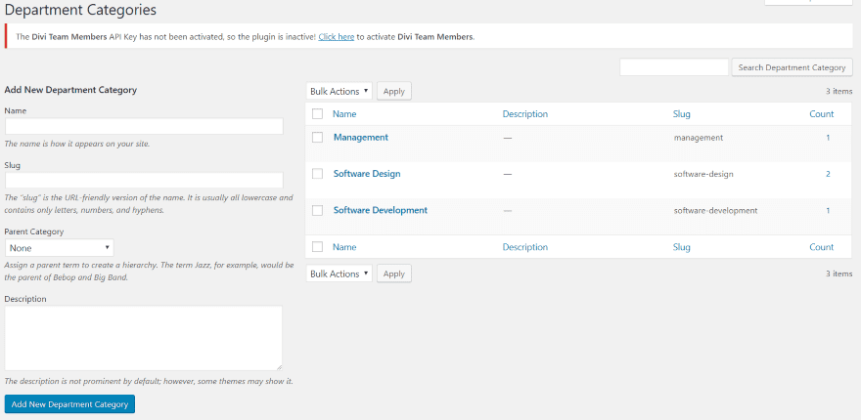Open the bottom Bulk Actions dropdown
Image resolution: width=861 pixels, height=420 pixels.
tap(339, 274)
